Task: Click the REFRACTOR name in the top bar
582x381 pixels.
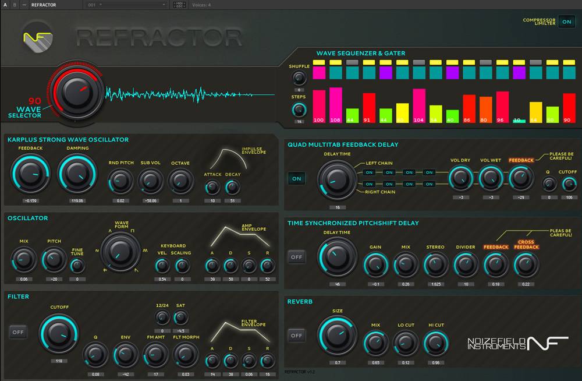Action: click(44, 5)
